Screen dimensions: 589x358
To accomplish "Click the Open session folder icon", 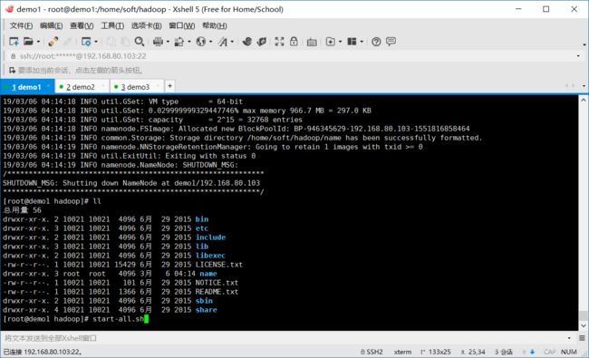I will pos(29,42).
